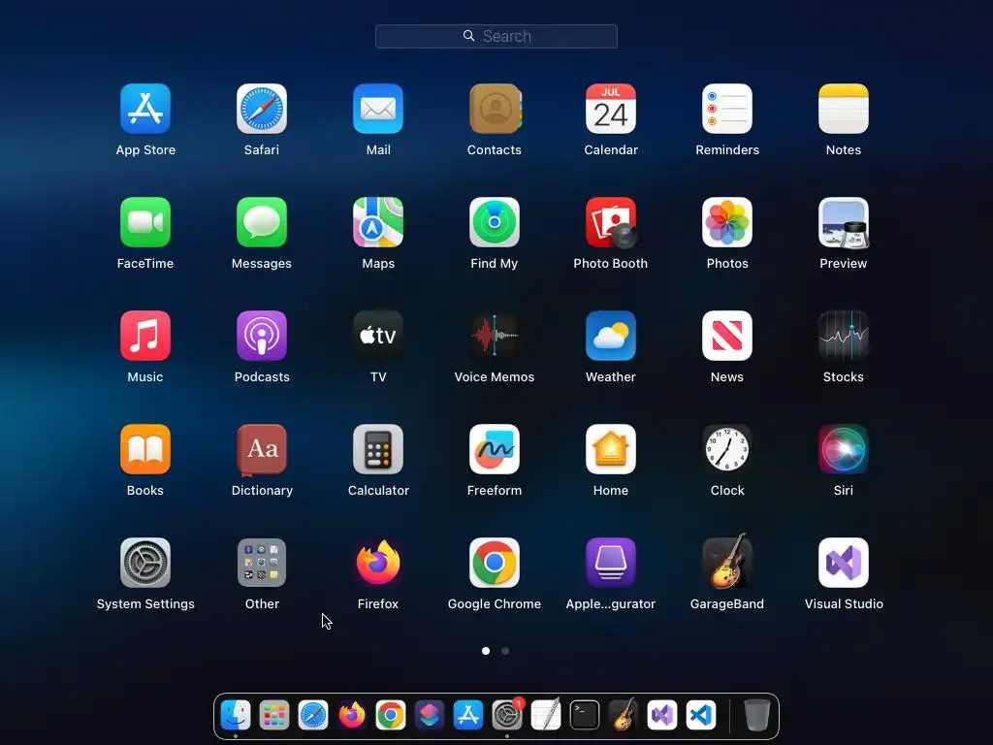Open the Photos app
Image resolution: width=993 pixels, height=745 pixels.
(727, 222)
